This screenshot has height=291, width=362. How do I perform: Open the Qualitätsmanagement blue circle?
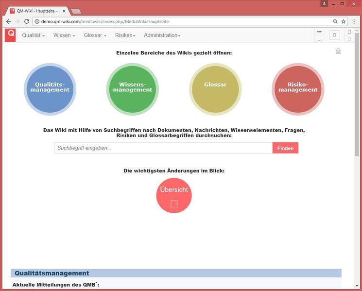[50, 89]
